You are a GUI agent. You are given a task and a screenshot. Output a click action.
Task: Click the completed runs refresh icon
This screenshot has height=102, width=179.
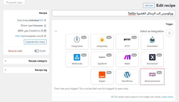point(45,36)
